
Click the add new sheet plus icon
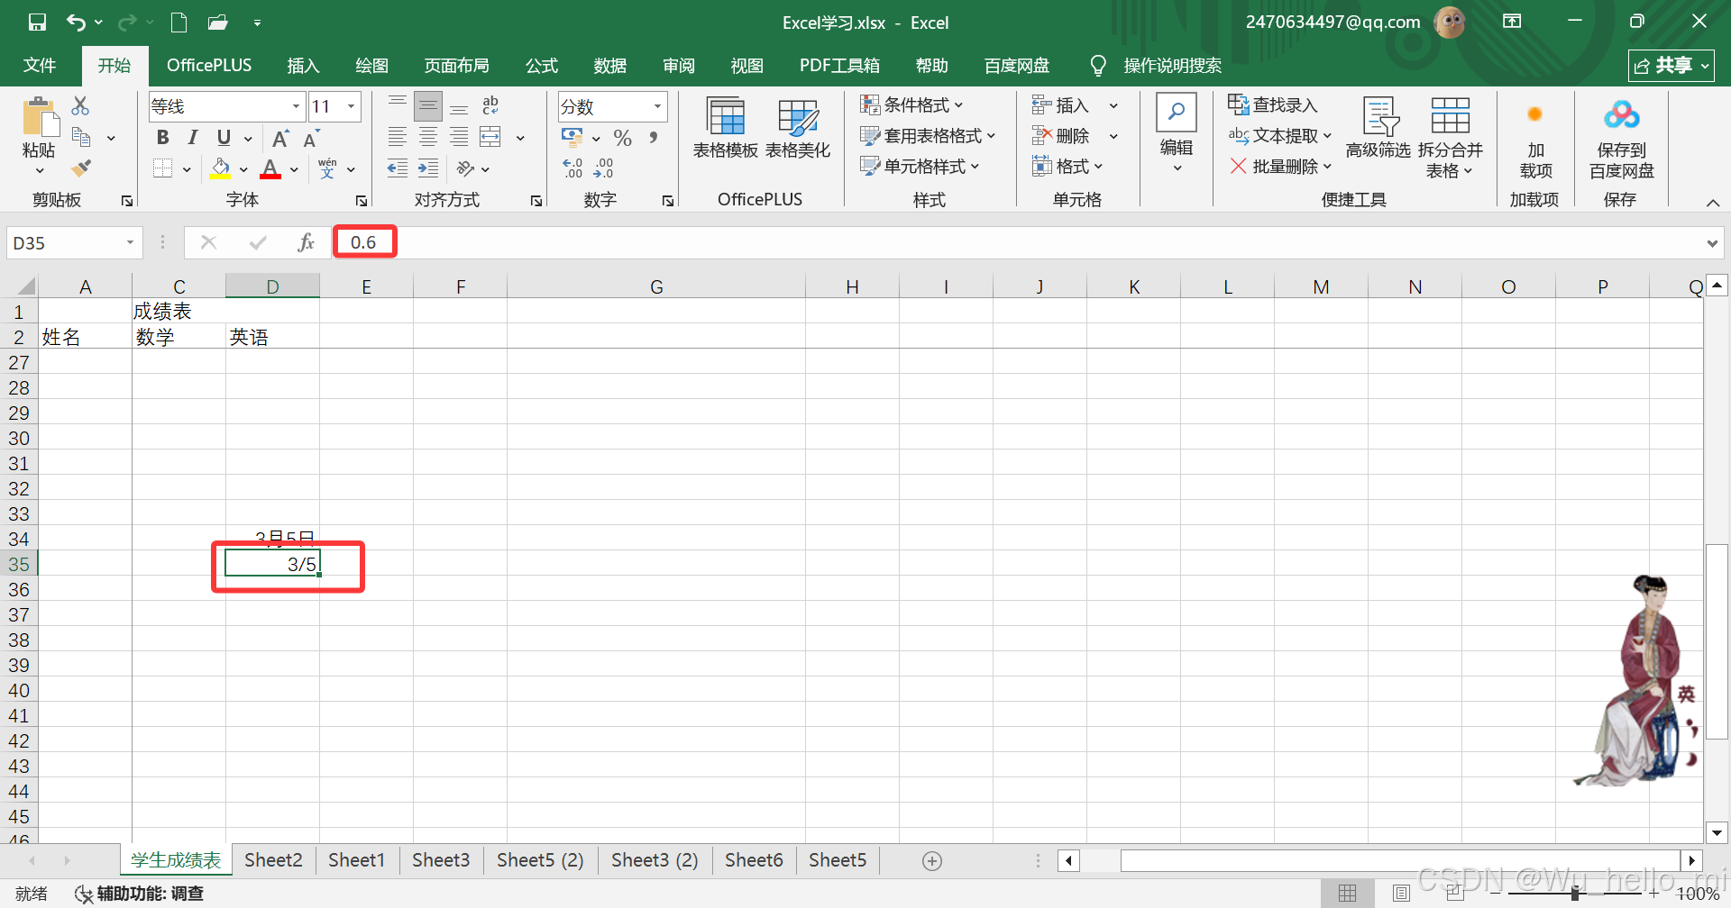932,861
